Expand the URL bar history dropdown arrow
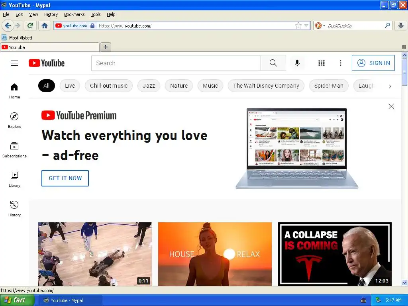408x306 pixels. (x=306, y=25)
